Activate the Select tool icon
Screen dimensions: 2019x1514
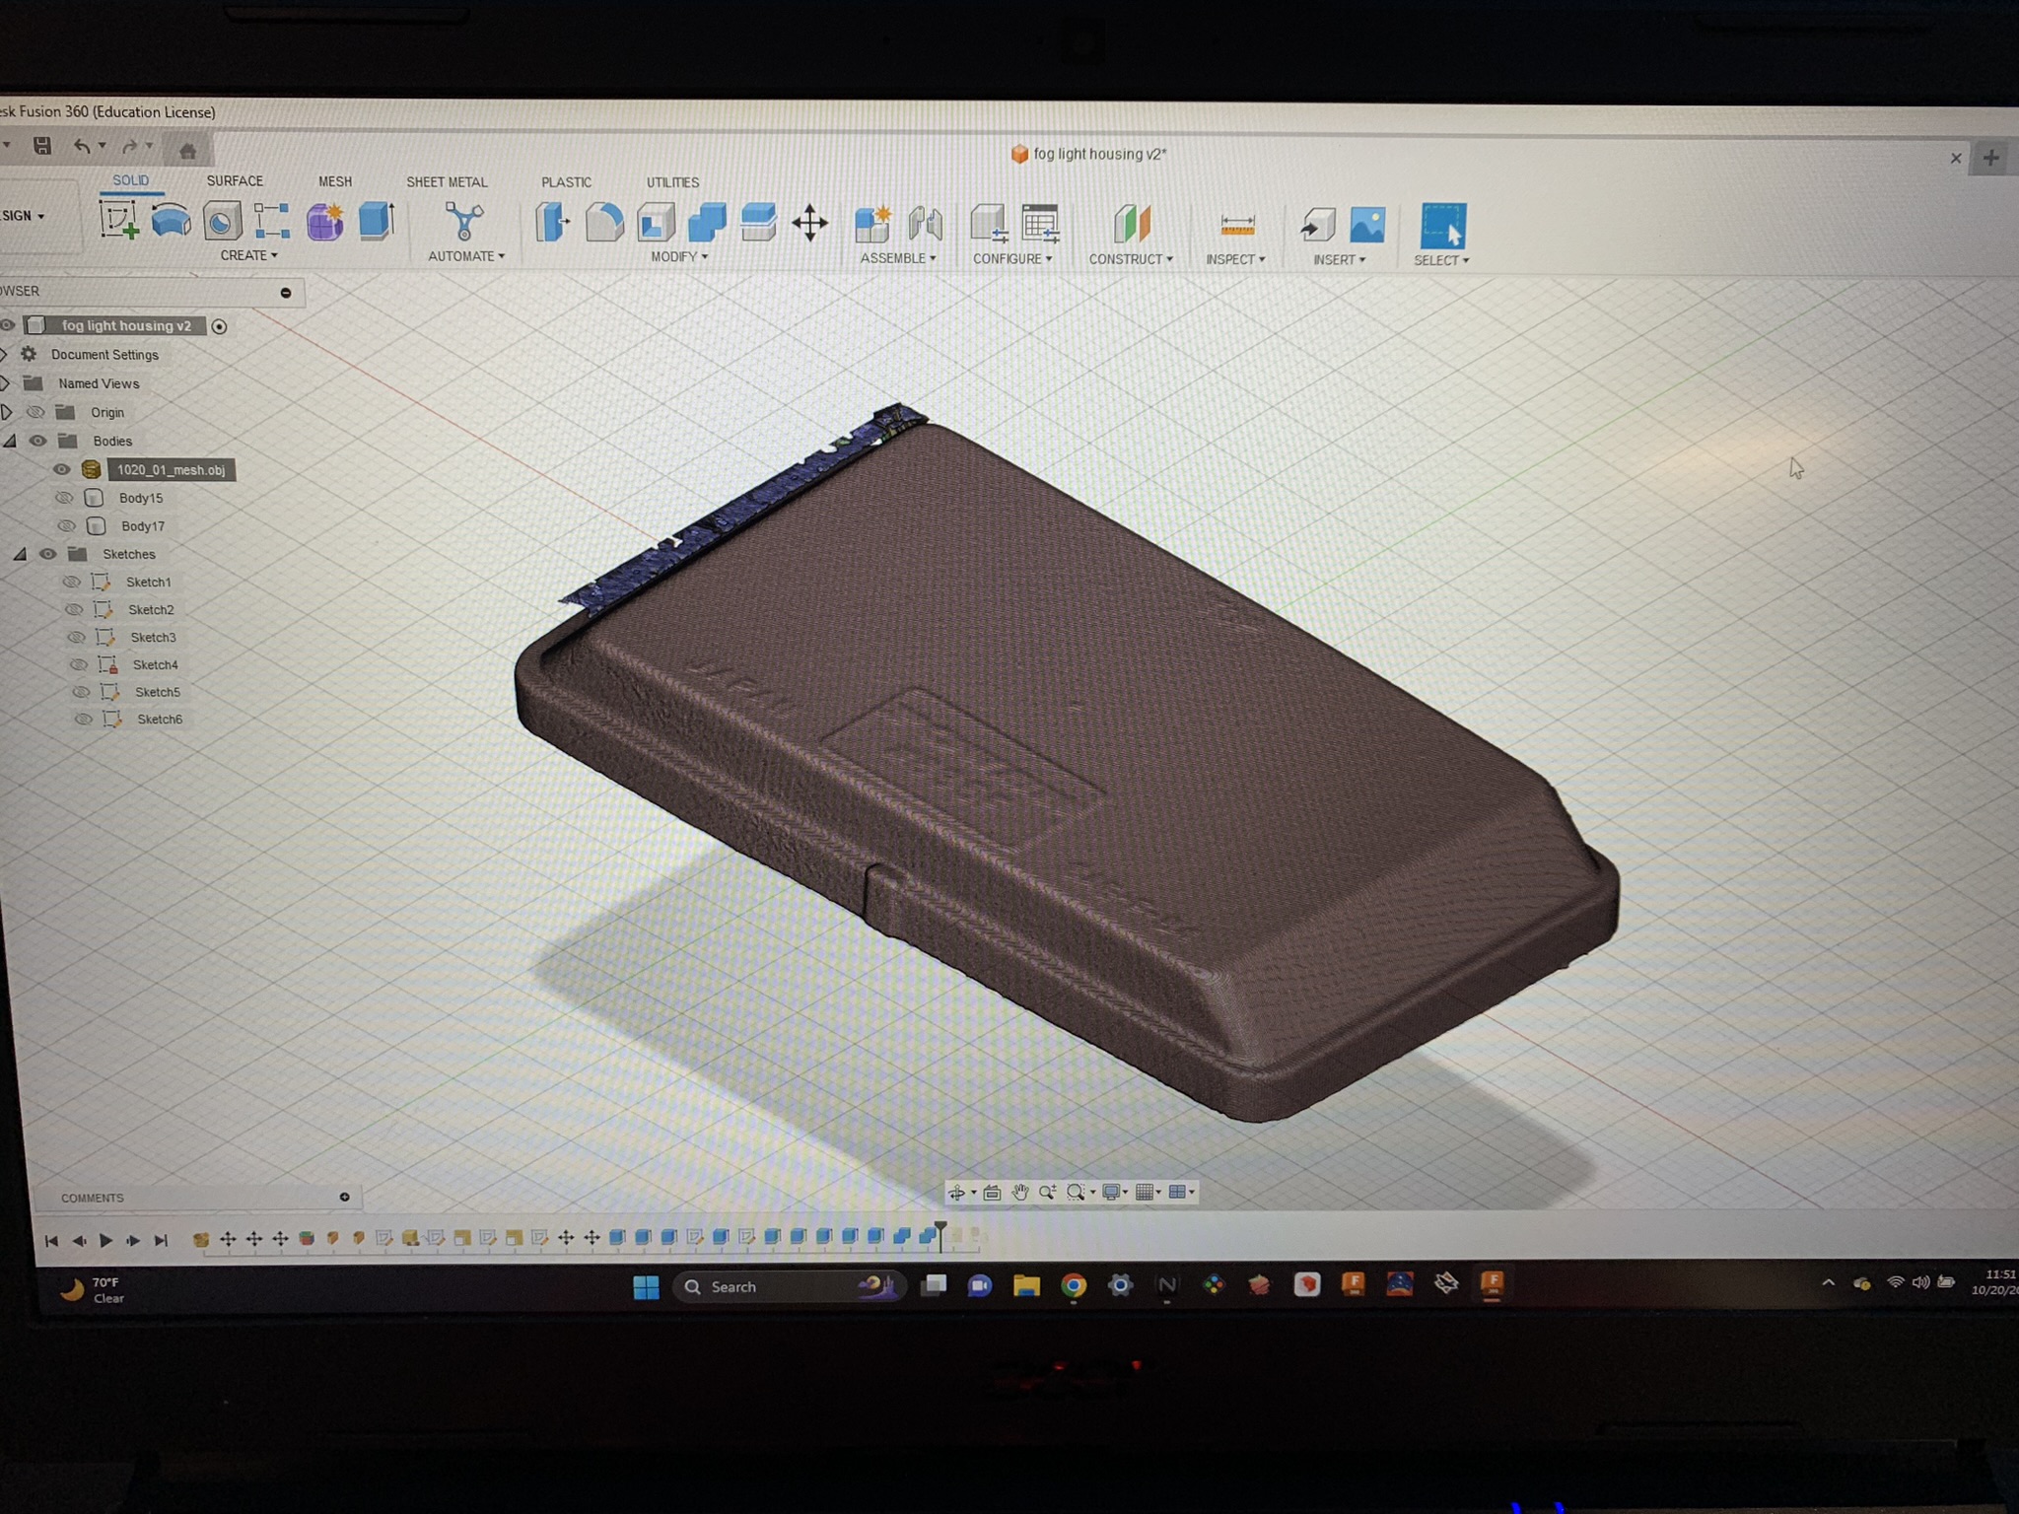pyautogui.click(x=1442, y=226)
